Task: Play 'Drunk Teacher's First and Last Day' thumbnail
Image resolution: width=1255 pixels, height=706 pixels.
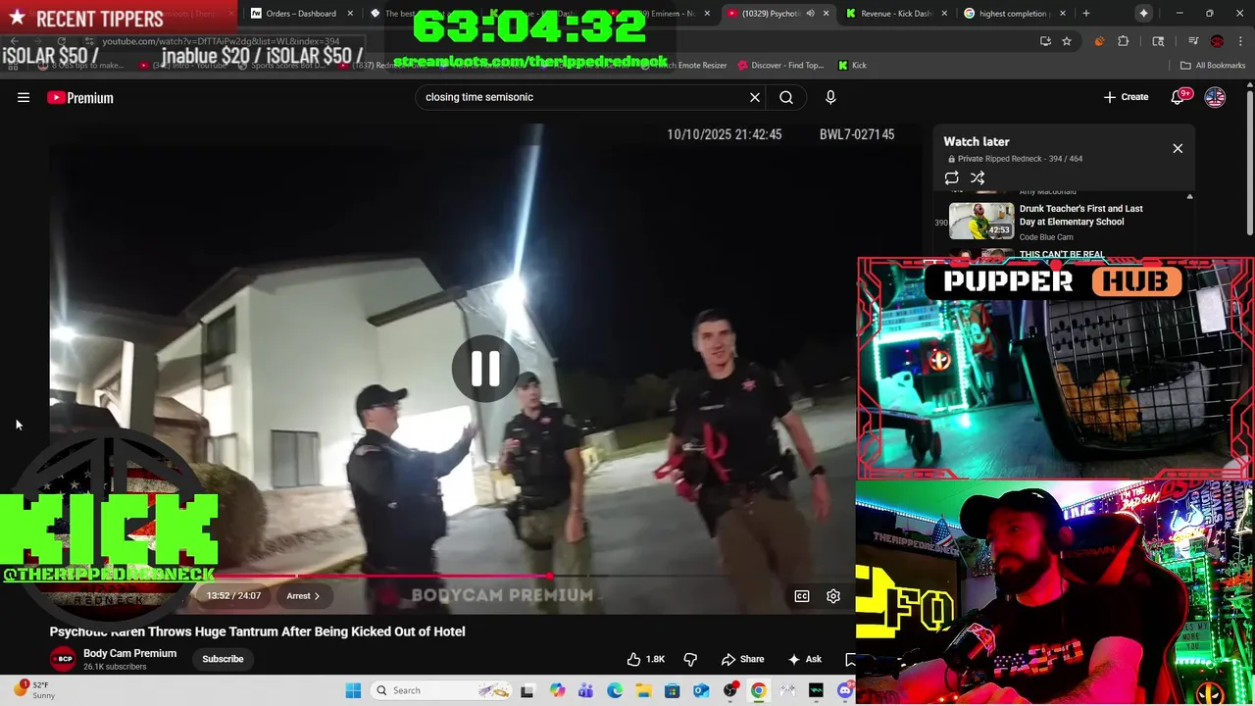Action: 981,221
